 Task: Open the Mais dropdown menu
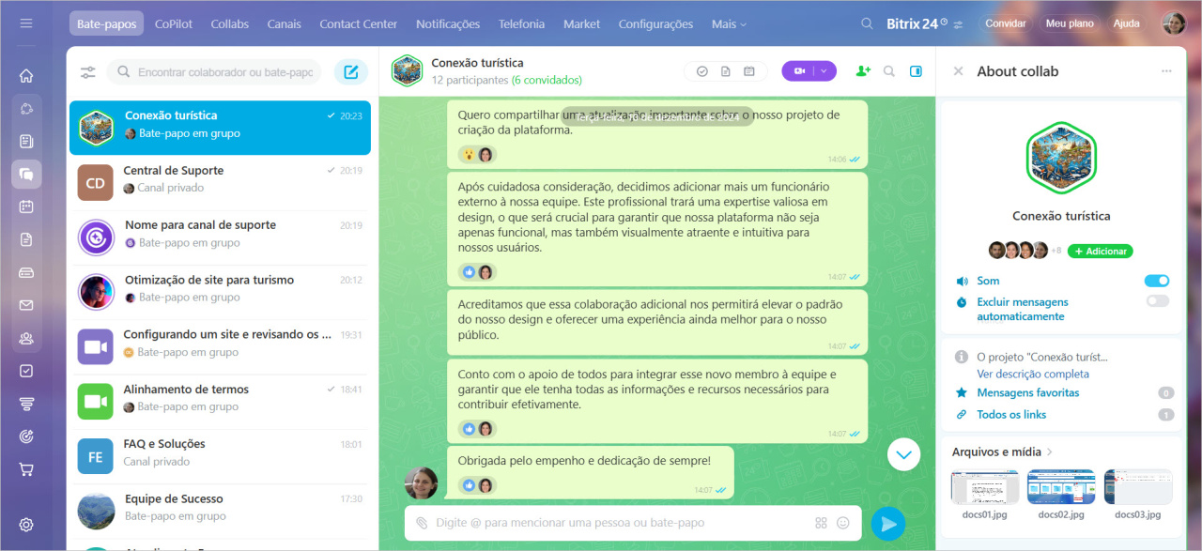[730, 23]
